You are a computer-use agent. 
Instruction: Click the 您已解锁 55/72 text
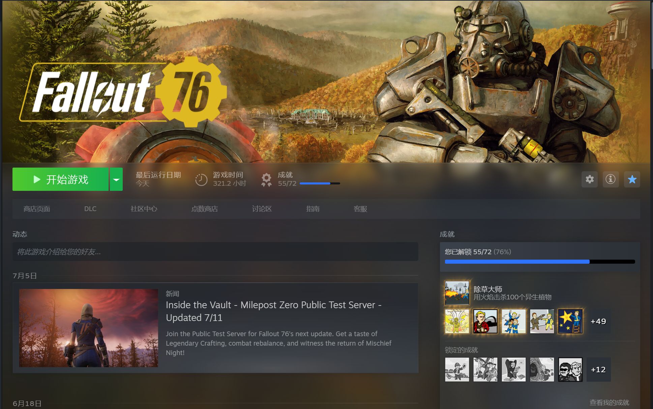pyautogui.click(x=468, y=252)
